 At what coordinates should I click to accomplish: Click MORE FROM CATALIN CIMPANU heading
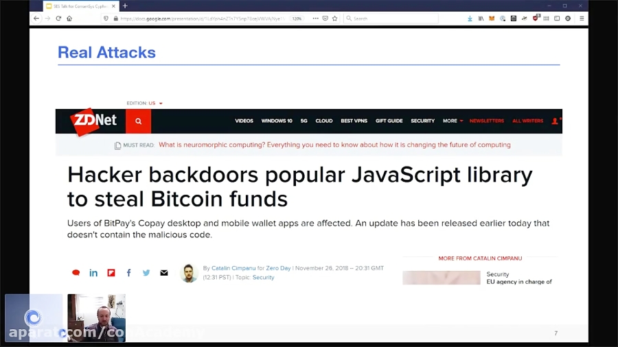[x=480, y=259]
